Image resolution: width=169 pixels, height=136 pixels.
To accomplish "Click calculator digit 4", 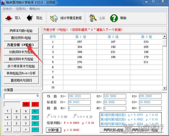I will 8,117.
